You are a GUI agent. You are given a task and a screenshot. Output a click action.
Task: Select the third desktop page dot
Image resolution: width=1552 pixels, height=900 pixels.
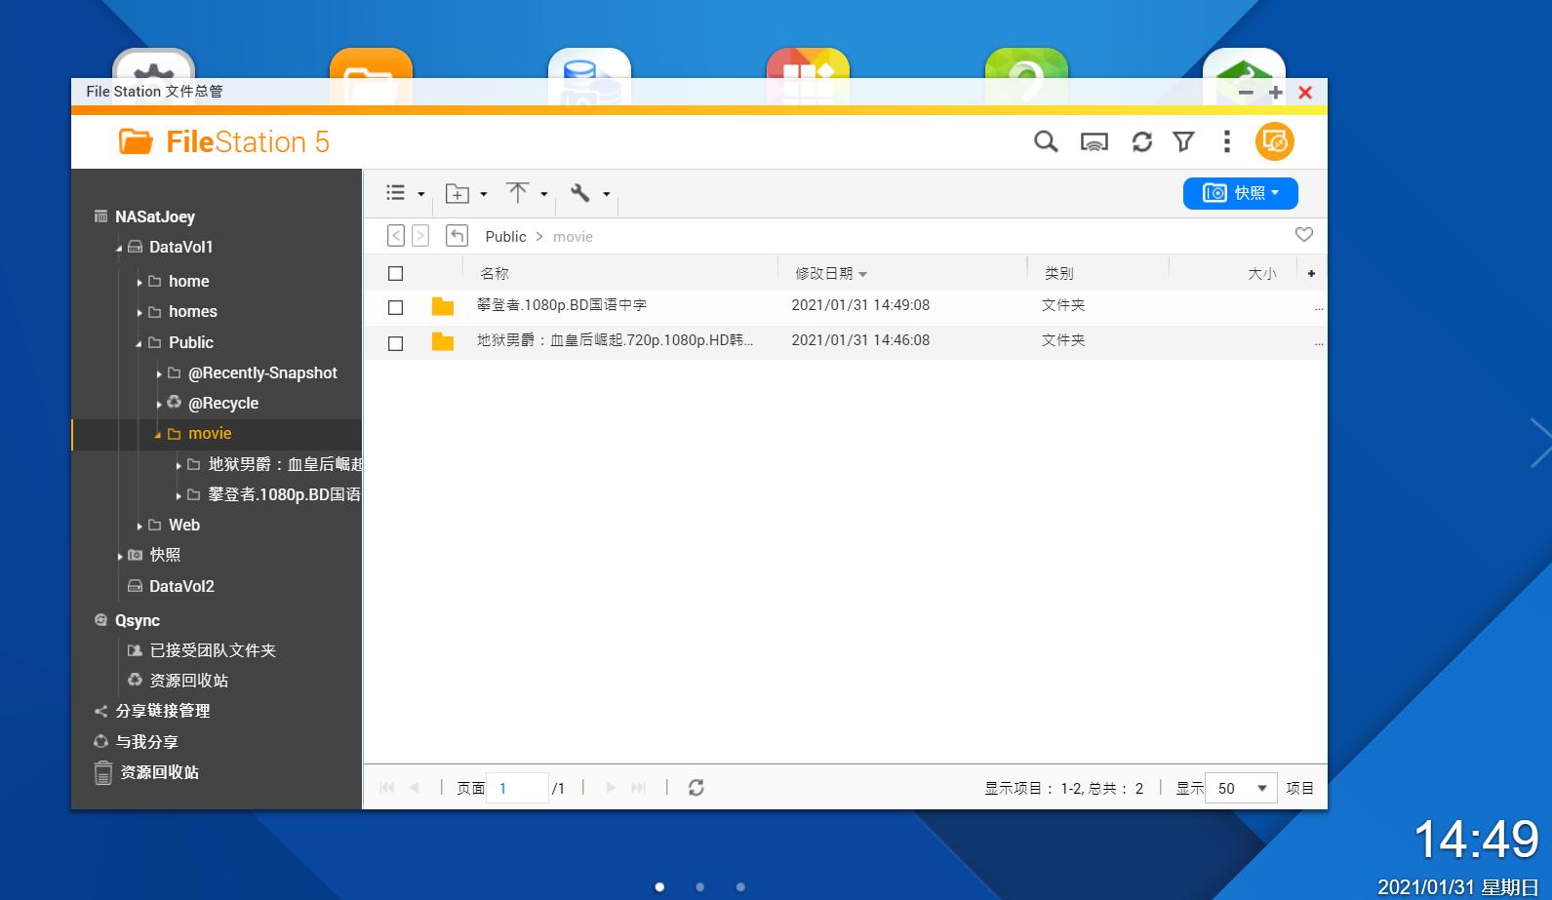[740, 886]
